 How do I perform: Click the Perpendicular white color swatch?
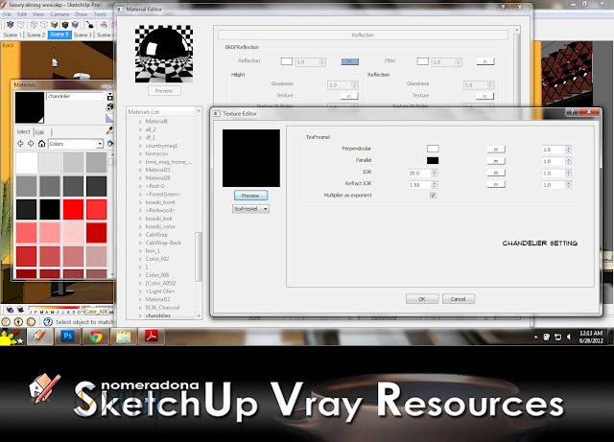click(433, 149)
